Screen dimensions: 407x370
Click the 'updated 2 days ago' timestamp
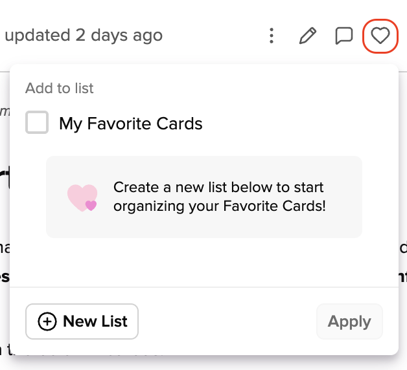coord(84,36)
